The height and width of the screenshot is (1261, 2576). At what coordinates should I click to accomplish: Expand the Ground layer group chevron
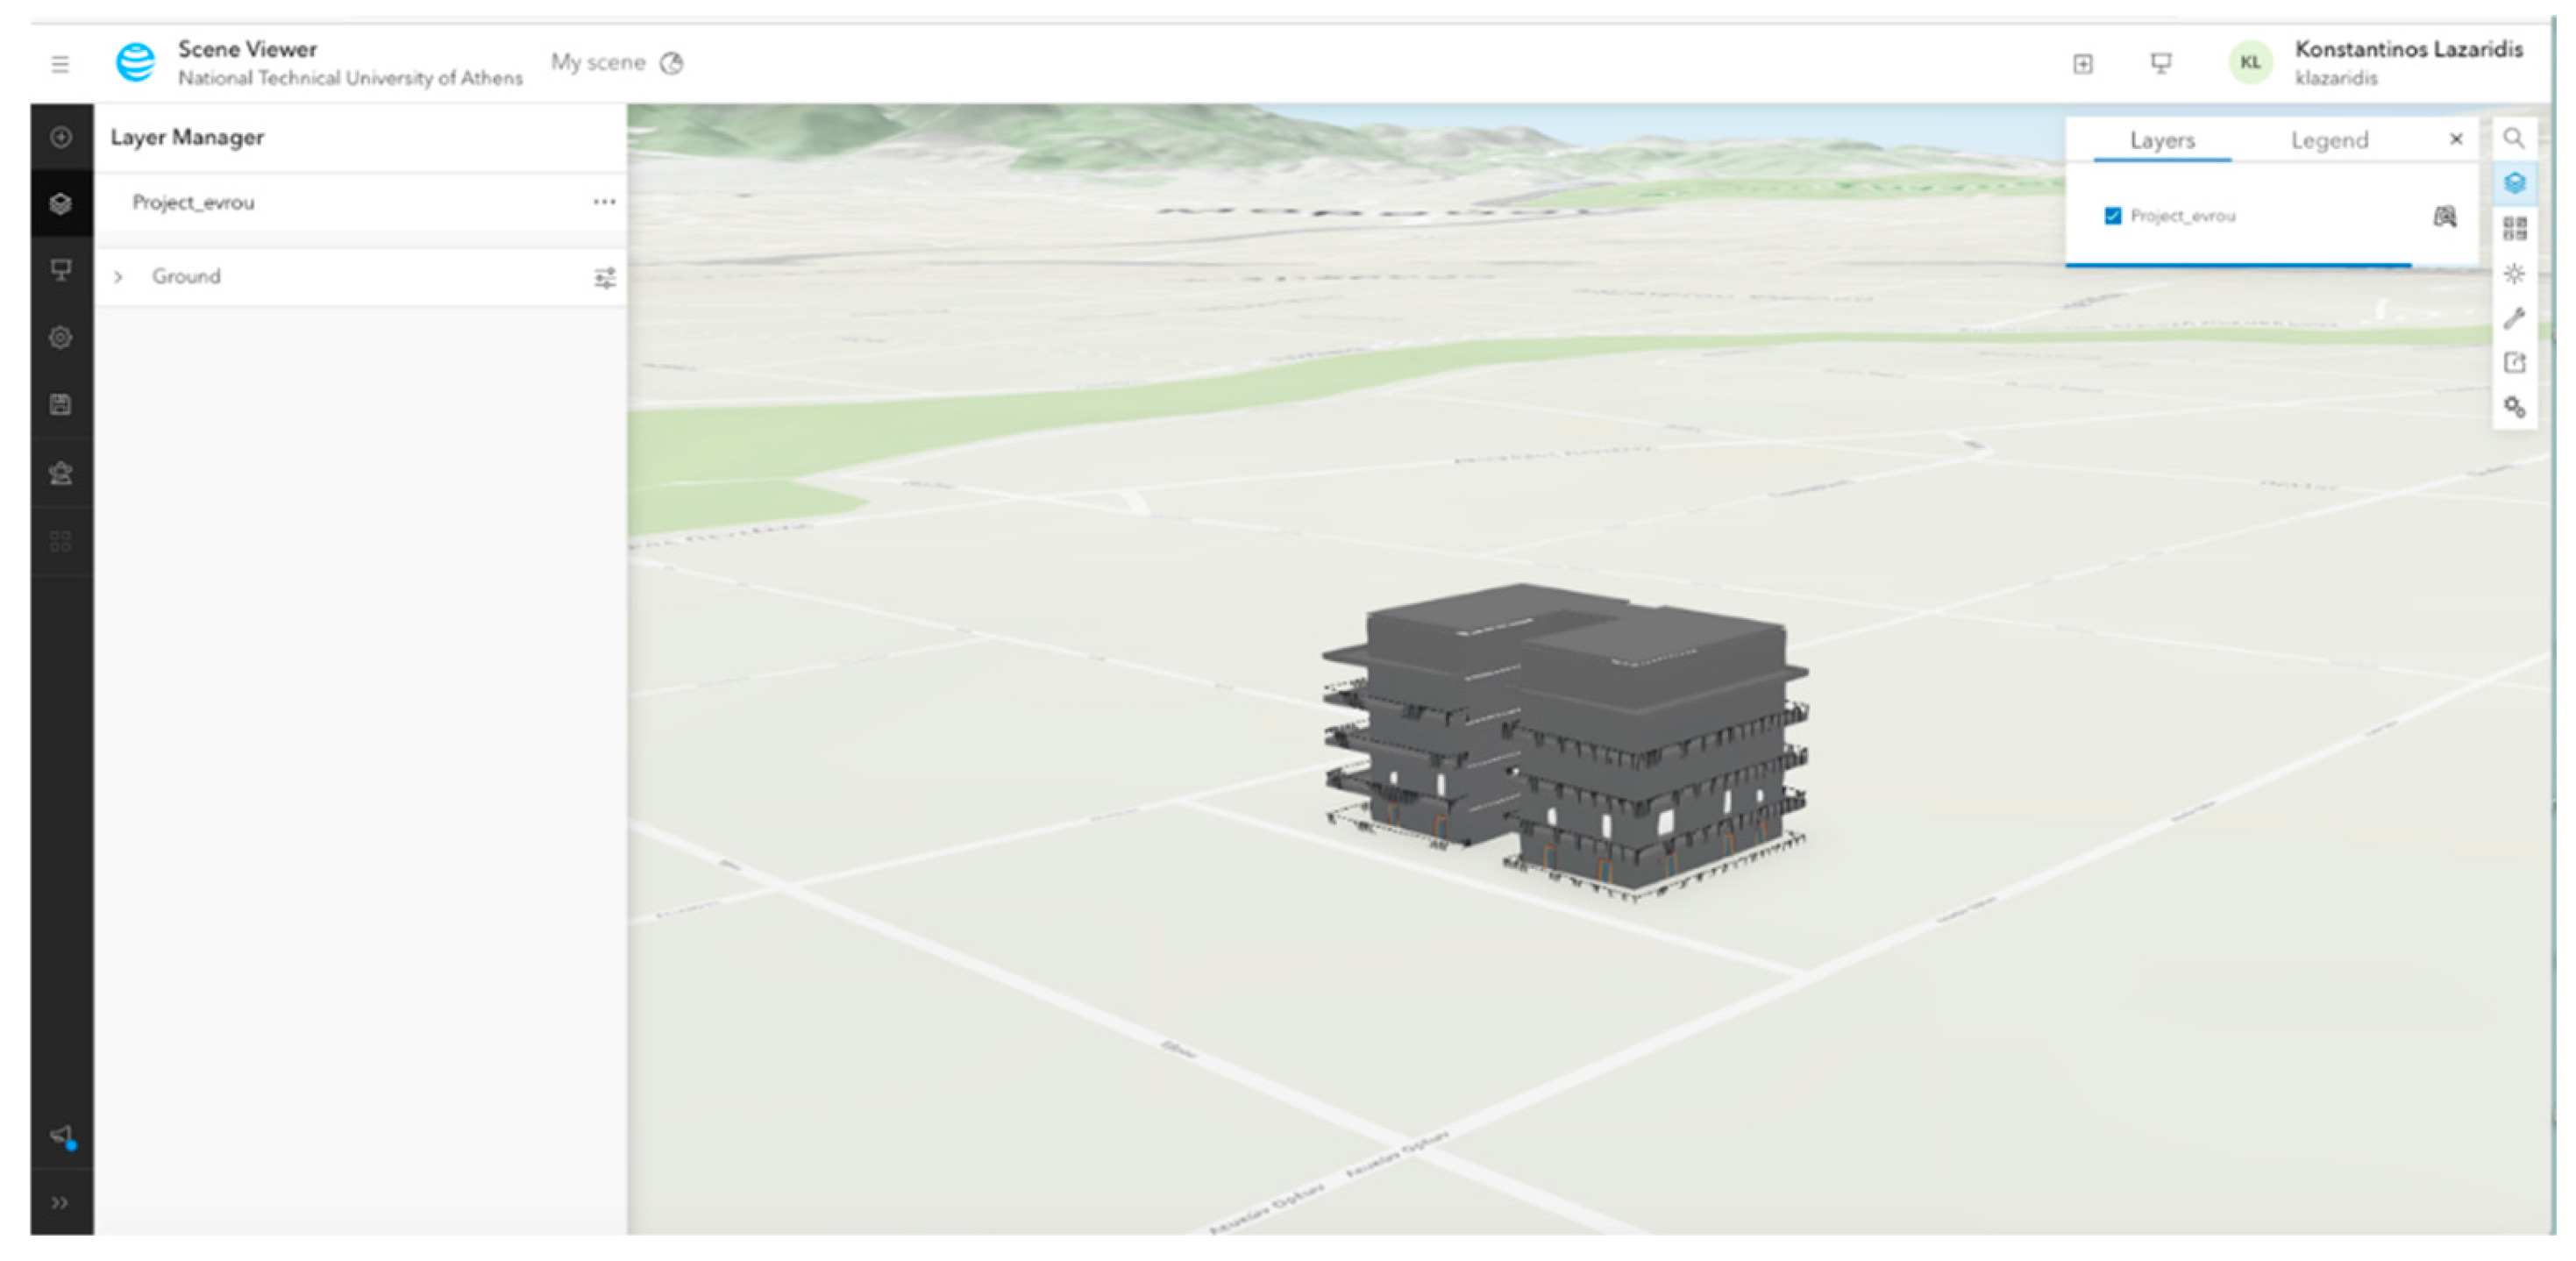point(119,277)
